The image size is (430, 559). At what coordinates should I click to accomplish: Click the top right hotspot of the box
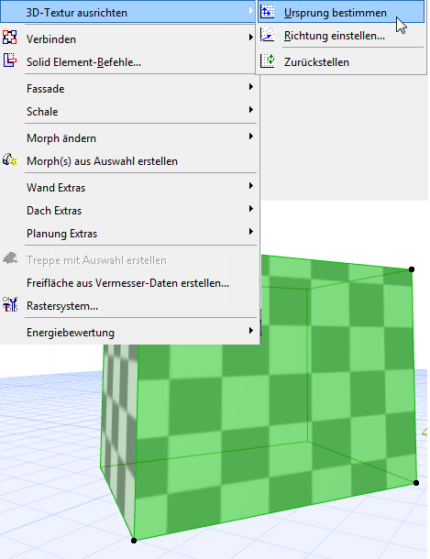coord(412,269)
